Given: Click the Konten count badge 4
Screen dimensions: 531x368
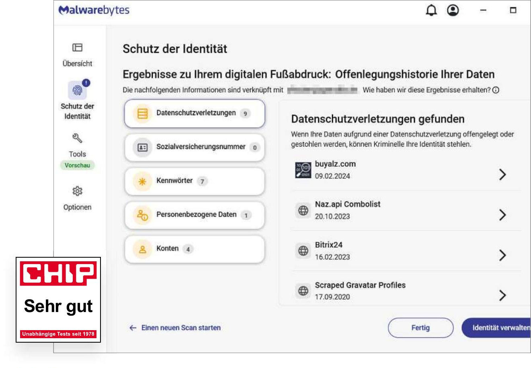Looking at the screenshot, I should point(188,249).
